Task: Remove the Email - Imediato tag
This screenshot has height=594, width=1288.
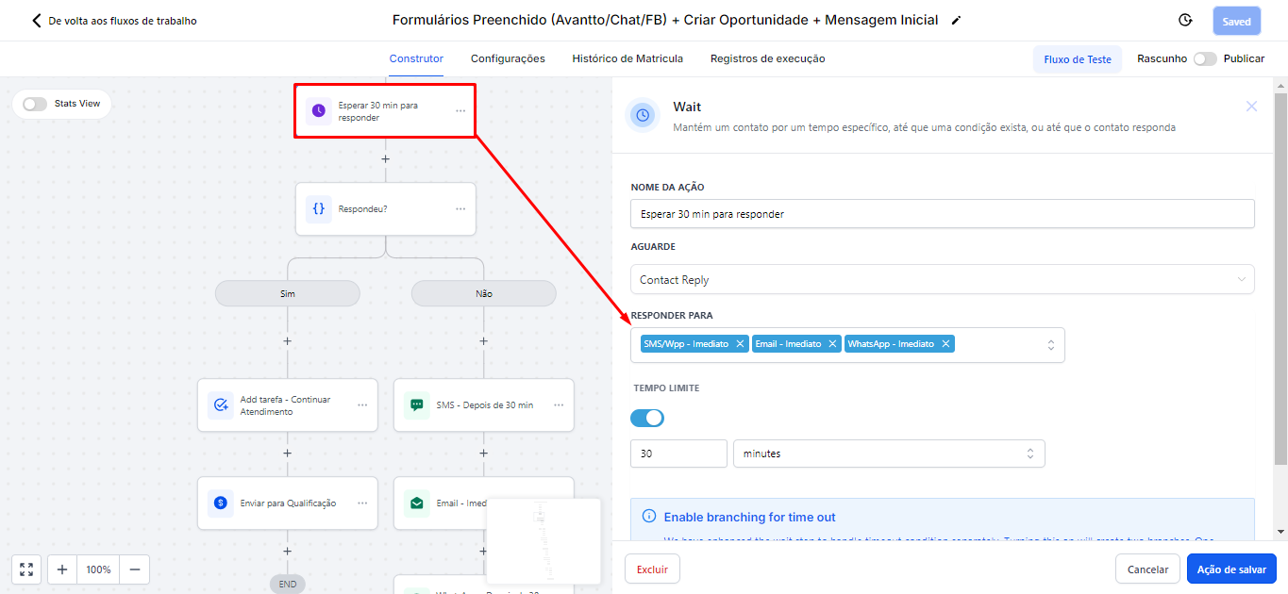Action: (832, 344)
